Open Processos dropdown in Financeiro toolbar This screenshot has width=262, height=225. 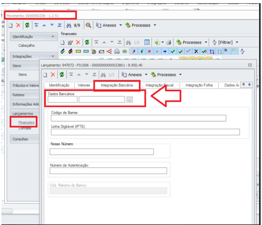[x=192, y=42]
